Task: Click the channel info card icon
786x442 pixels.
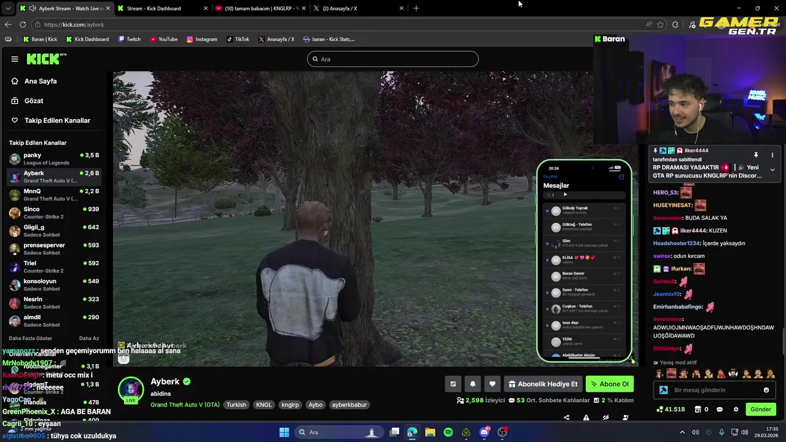Action: point(453,384)
